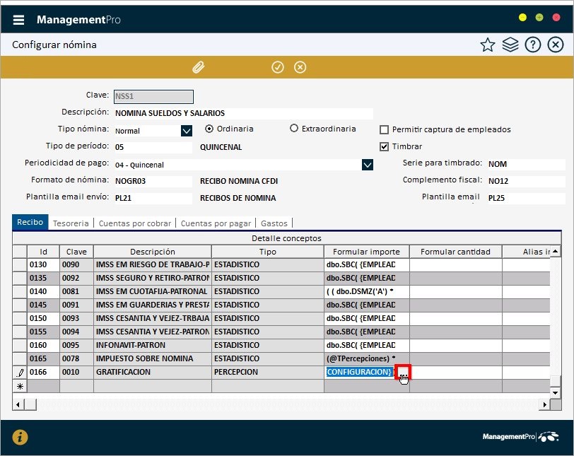The width and height of the screenshot is (574, 456).
Task: Click the Descripción column header
Action: tap(153, 252)
